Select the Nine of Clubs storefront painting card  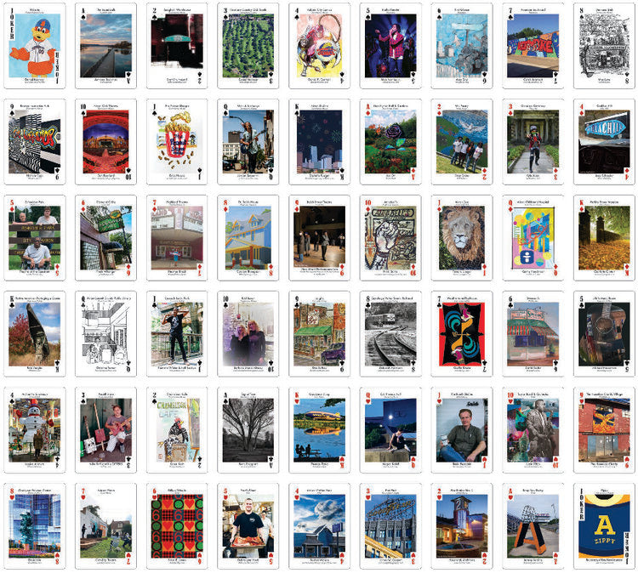tap(319, 334)
